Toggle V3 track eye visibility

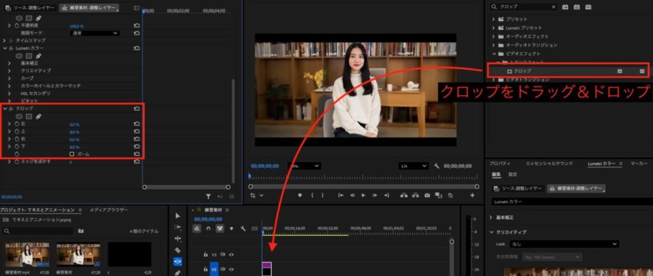tap(231, 254)
